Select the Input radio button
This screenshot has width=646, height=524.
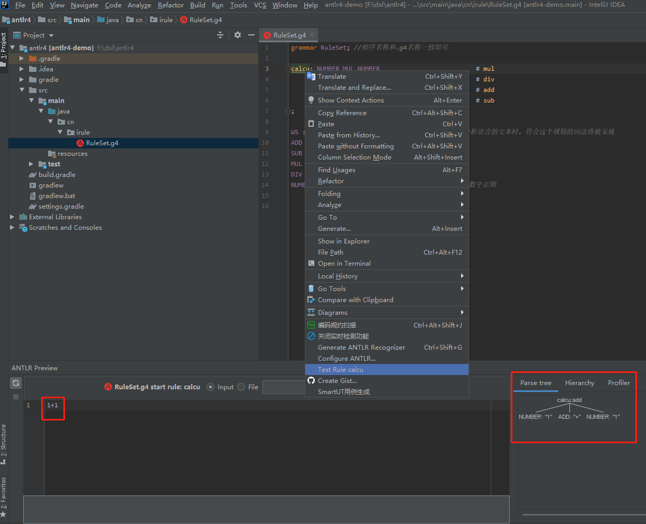tap(211, 387)
